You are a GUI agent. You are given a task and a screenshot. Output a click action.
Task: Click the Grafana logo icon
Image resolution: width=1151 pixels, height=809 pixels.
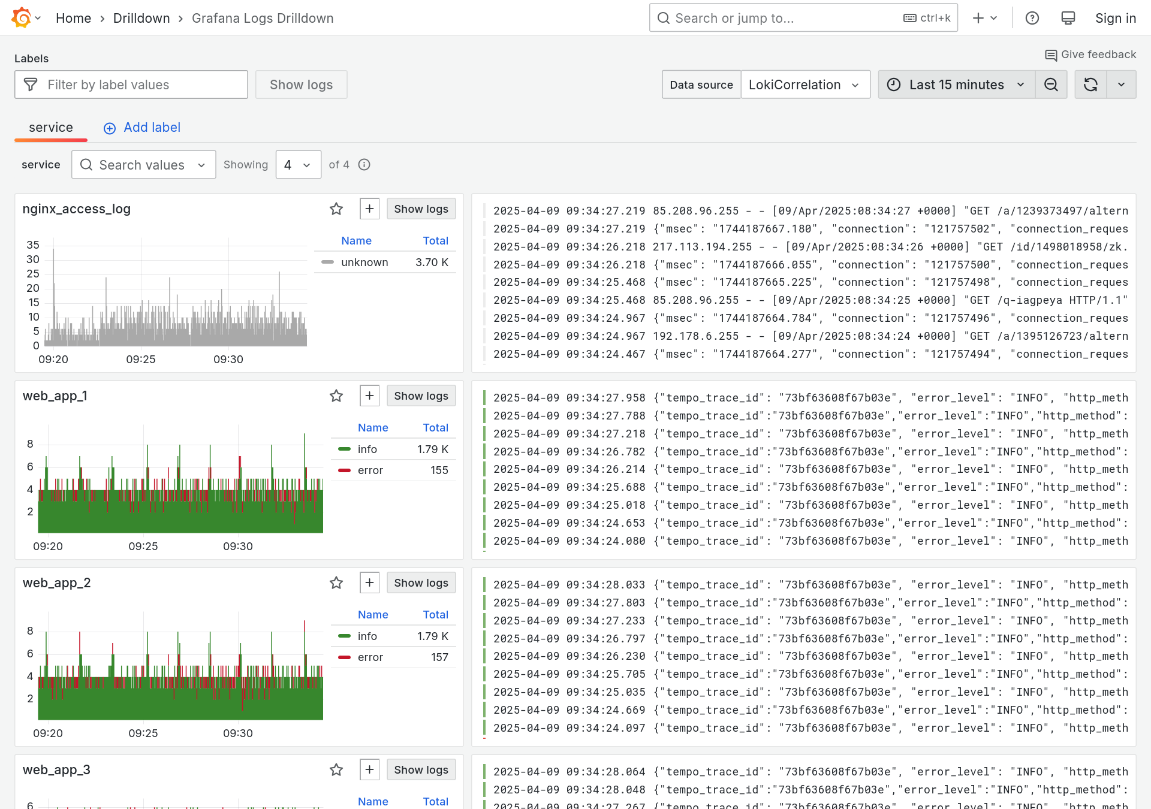pyautogui.click(x=22, y=18)
